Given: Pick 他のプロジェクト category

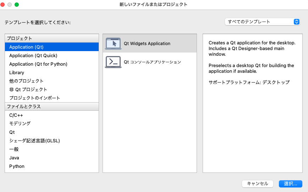Looking at the screenshot, I should coord(52,81).
